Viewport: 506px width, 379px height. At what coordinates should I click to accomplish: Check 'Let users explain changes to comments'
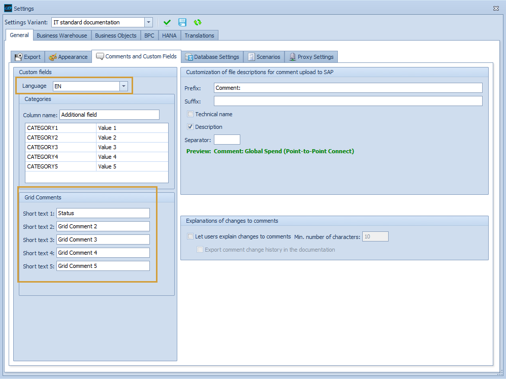190,236
